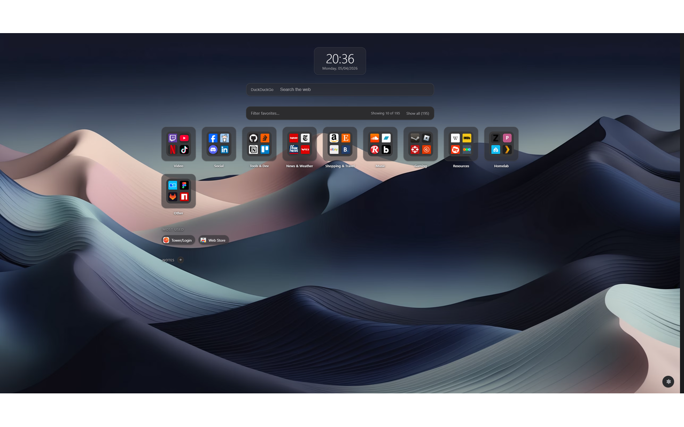Expand the Other folder label

(x=178, y=213)
